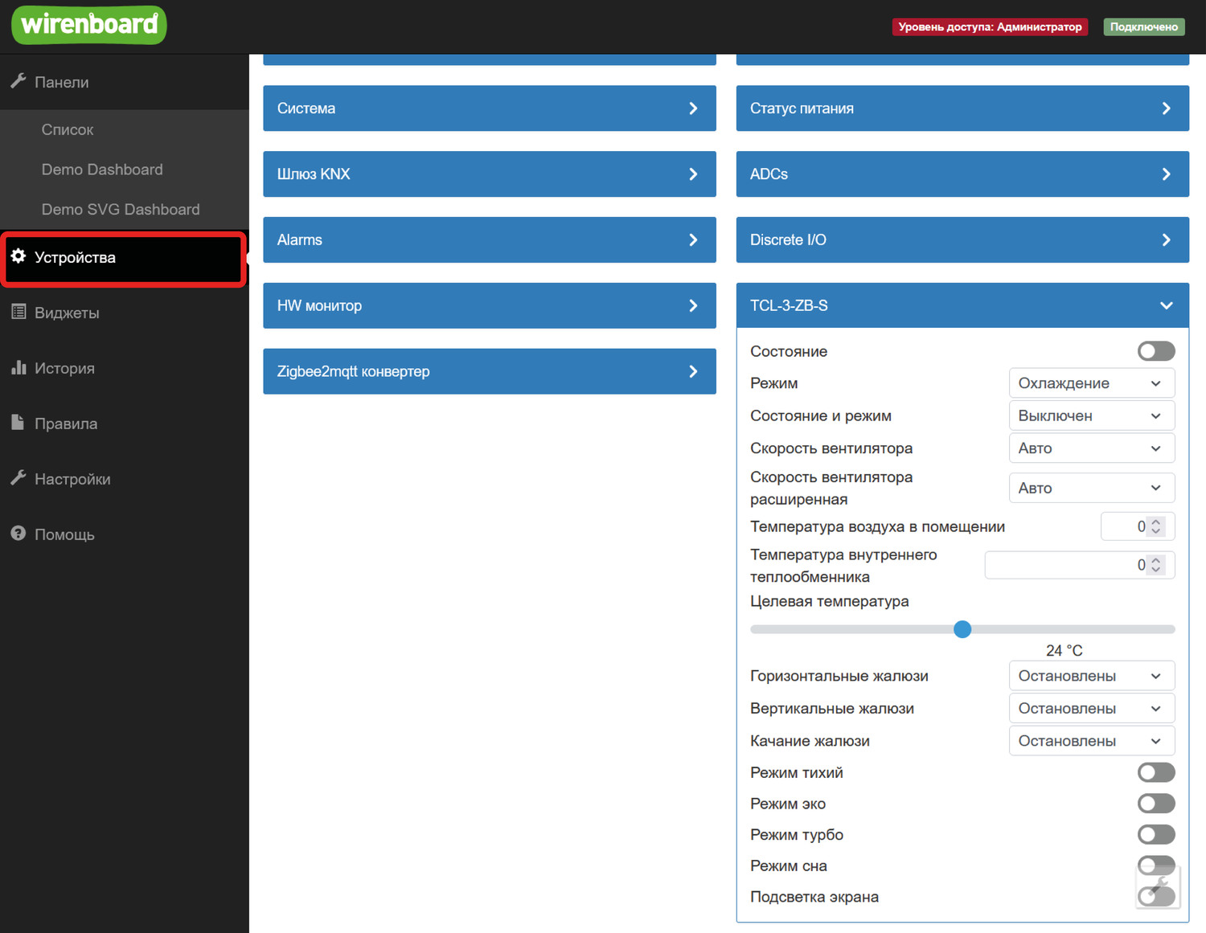Click the wrench icon beside Настройки
Viewport: 1206px width, 933px height.
pos(18,478)
